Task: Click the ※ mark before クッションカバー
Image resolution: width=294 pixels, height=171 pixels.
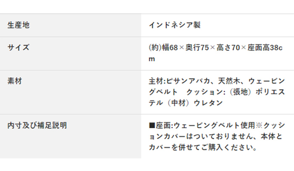Action: 259,125
